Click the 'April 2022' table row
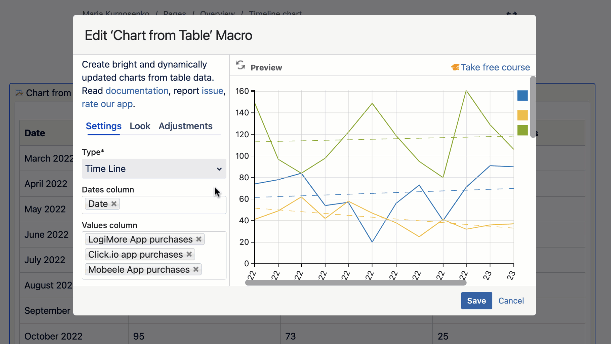 pyautogui.click(x=46, y=184)
